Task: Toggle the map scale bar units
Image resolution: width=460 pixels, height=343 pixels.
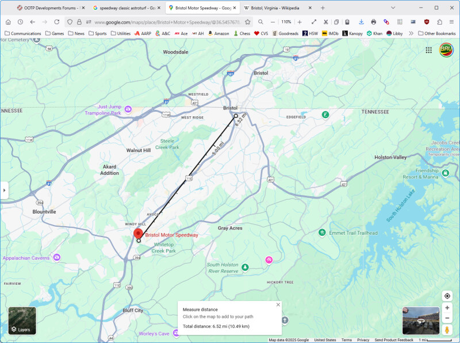Action: click(x=435, y=340)
